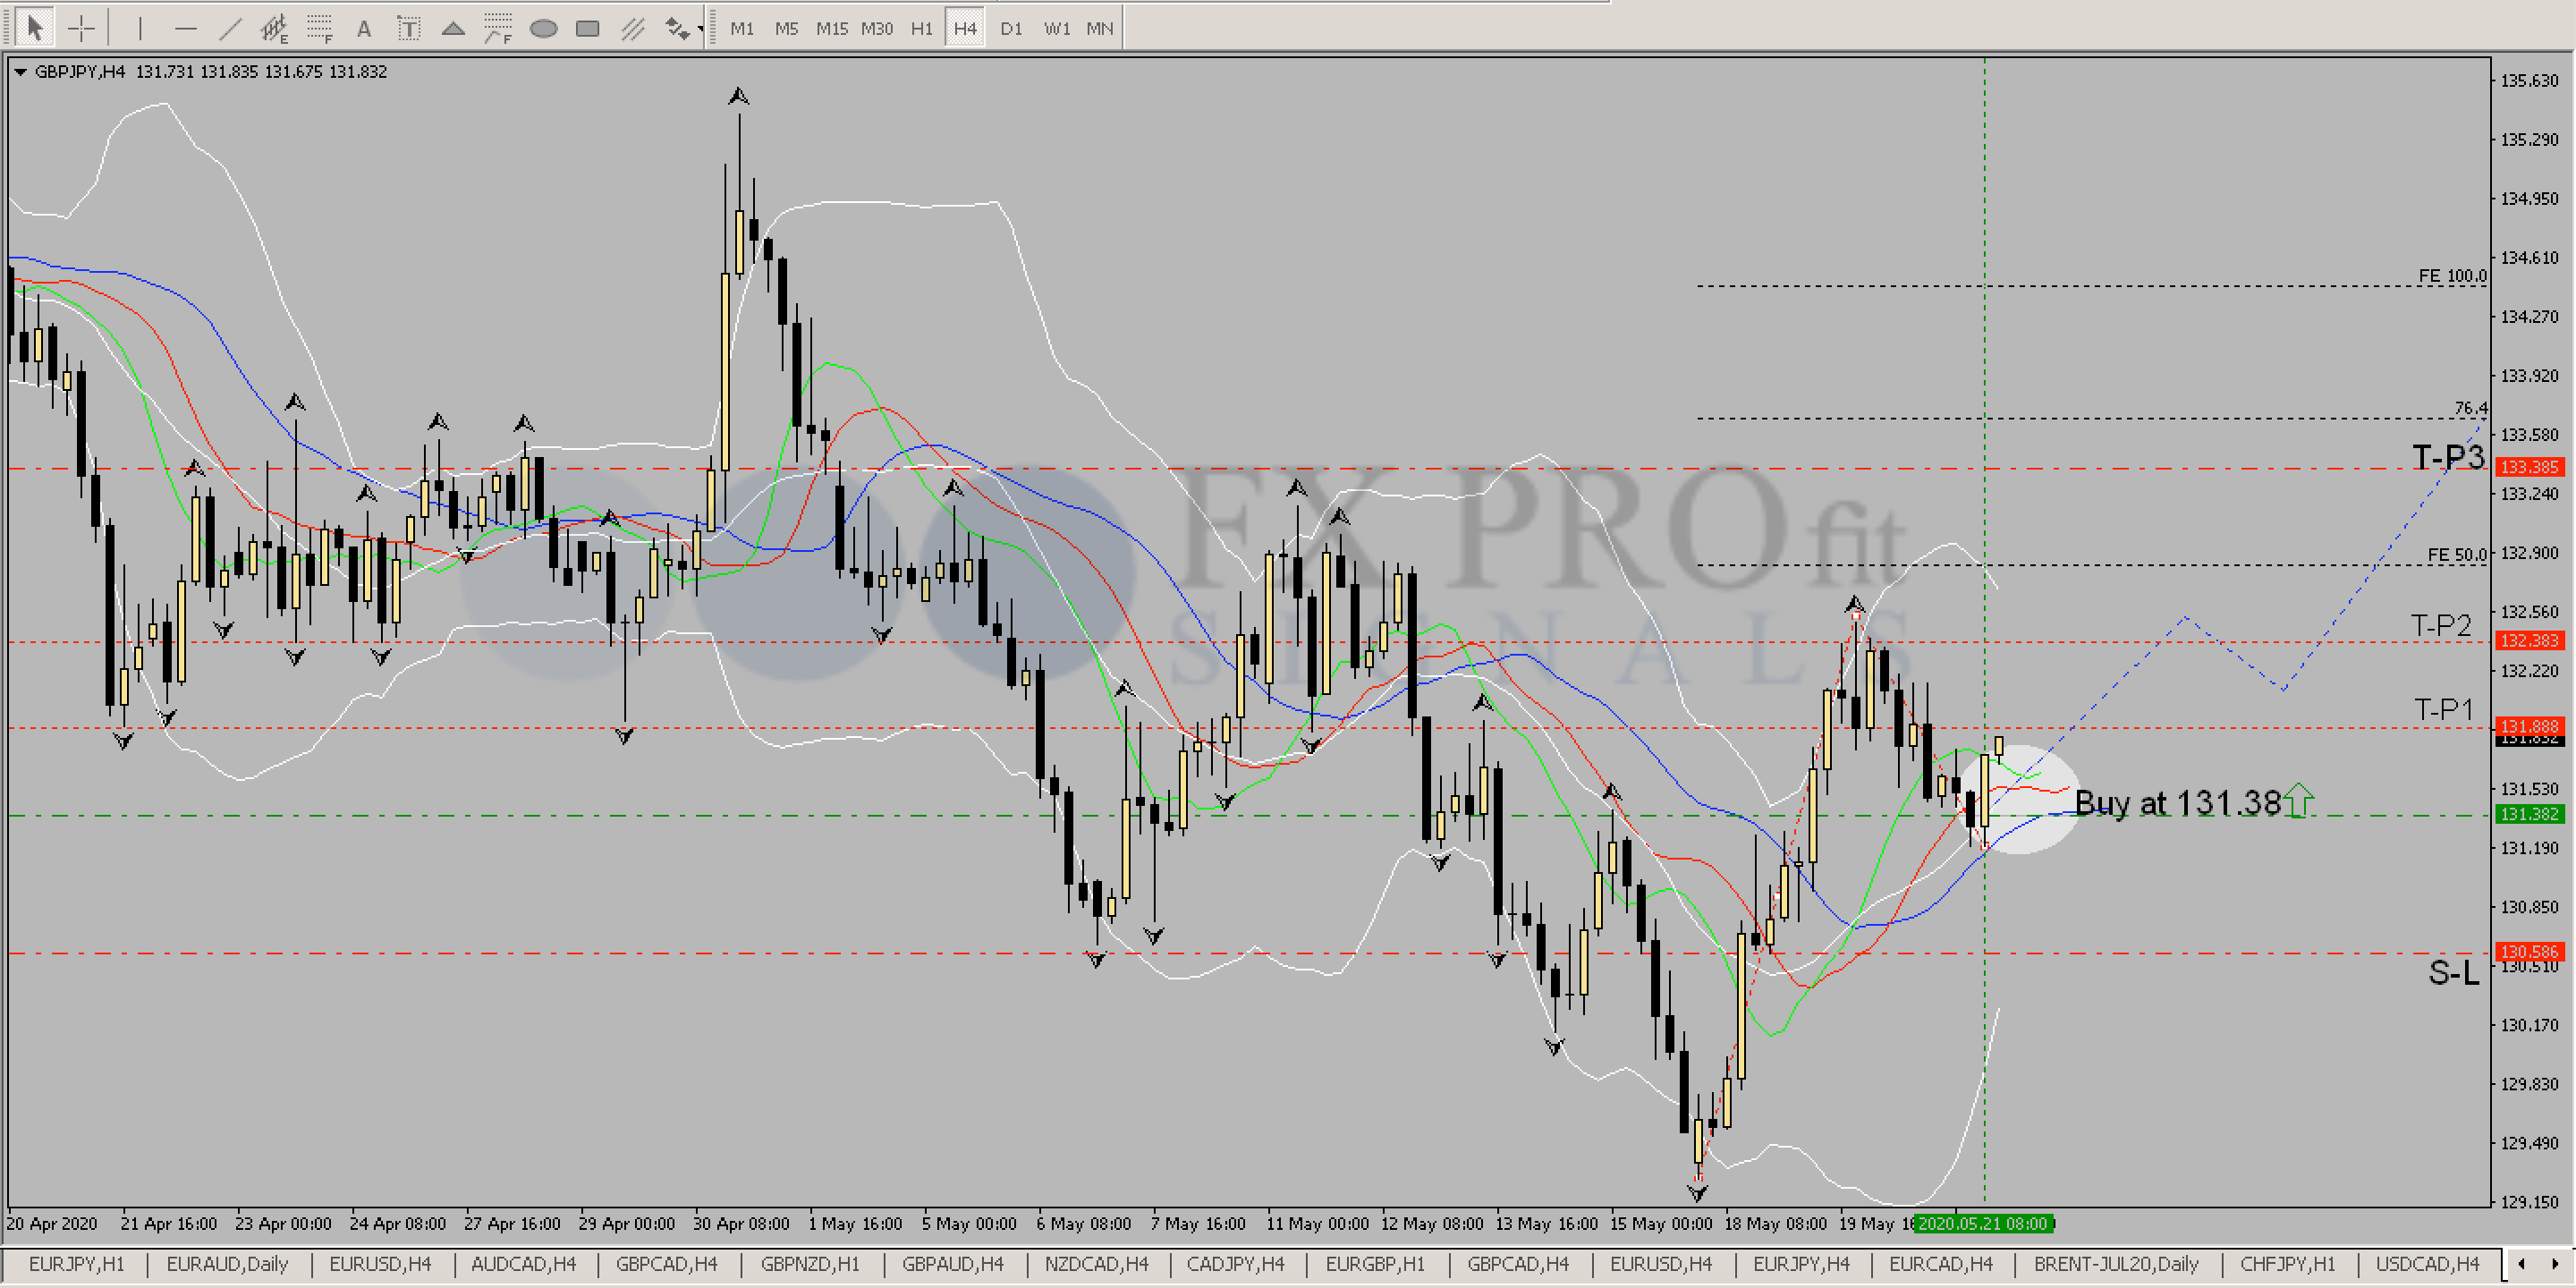The width and height of the screenshot is (2576, 1288).
Task: Select the equidistant channel tool
Action: tap(273, 28)
